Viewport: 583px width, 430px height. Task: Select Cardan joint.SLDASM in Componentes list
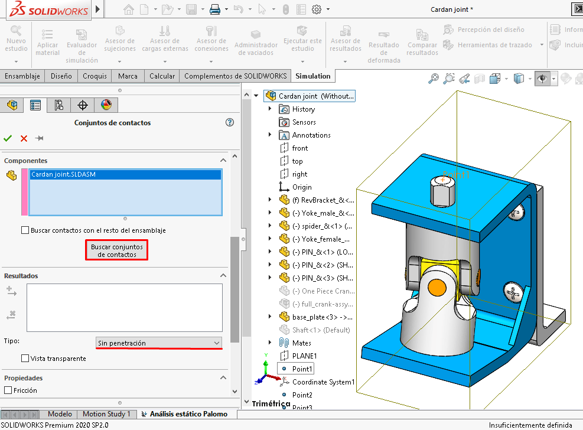click(126, 174)
